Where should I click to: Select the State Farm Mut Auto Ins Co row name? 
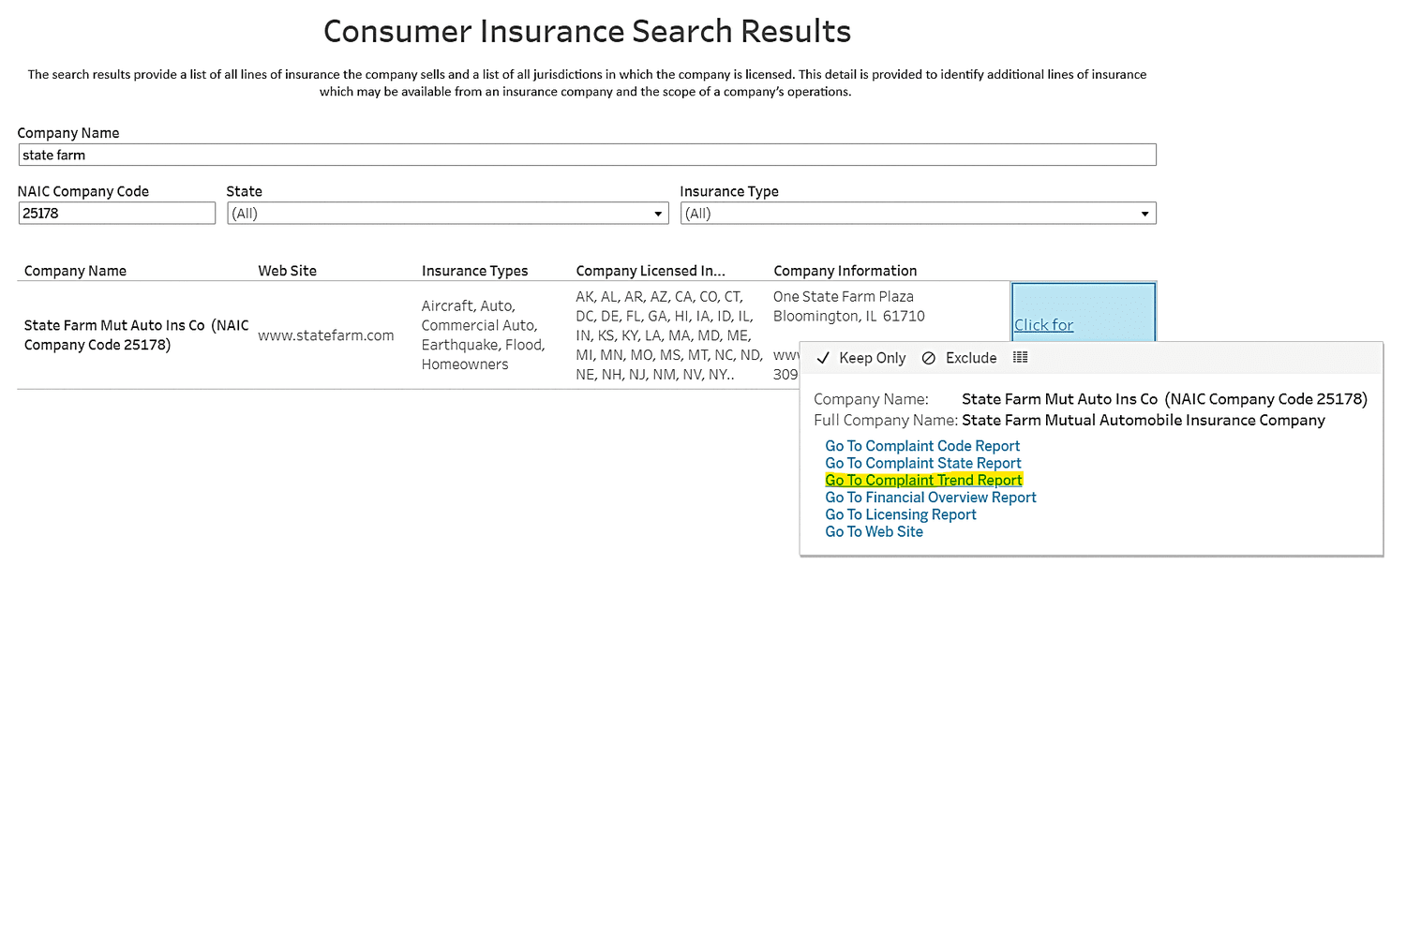137,335
